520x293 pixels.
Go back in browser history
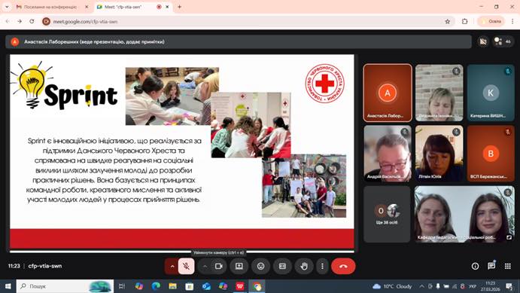point(8,21)
